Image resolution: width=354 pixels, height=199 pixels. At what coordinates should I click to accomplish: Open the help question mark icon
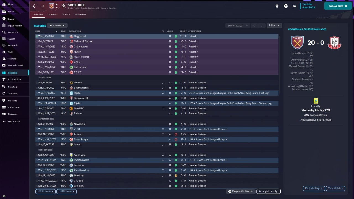[286, 6]
